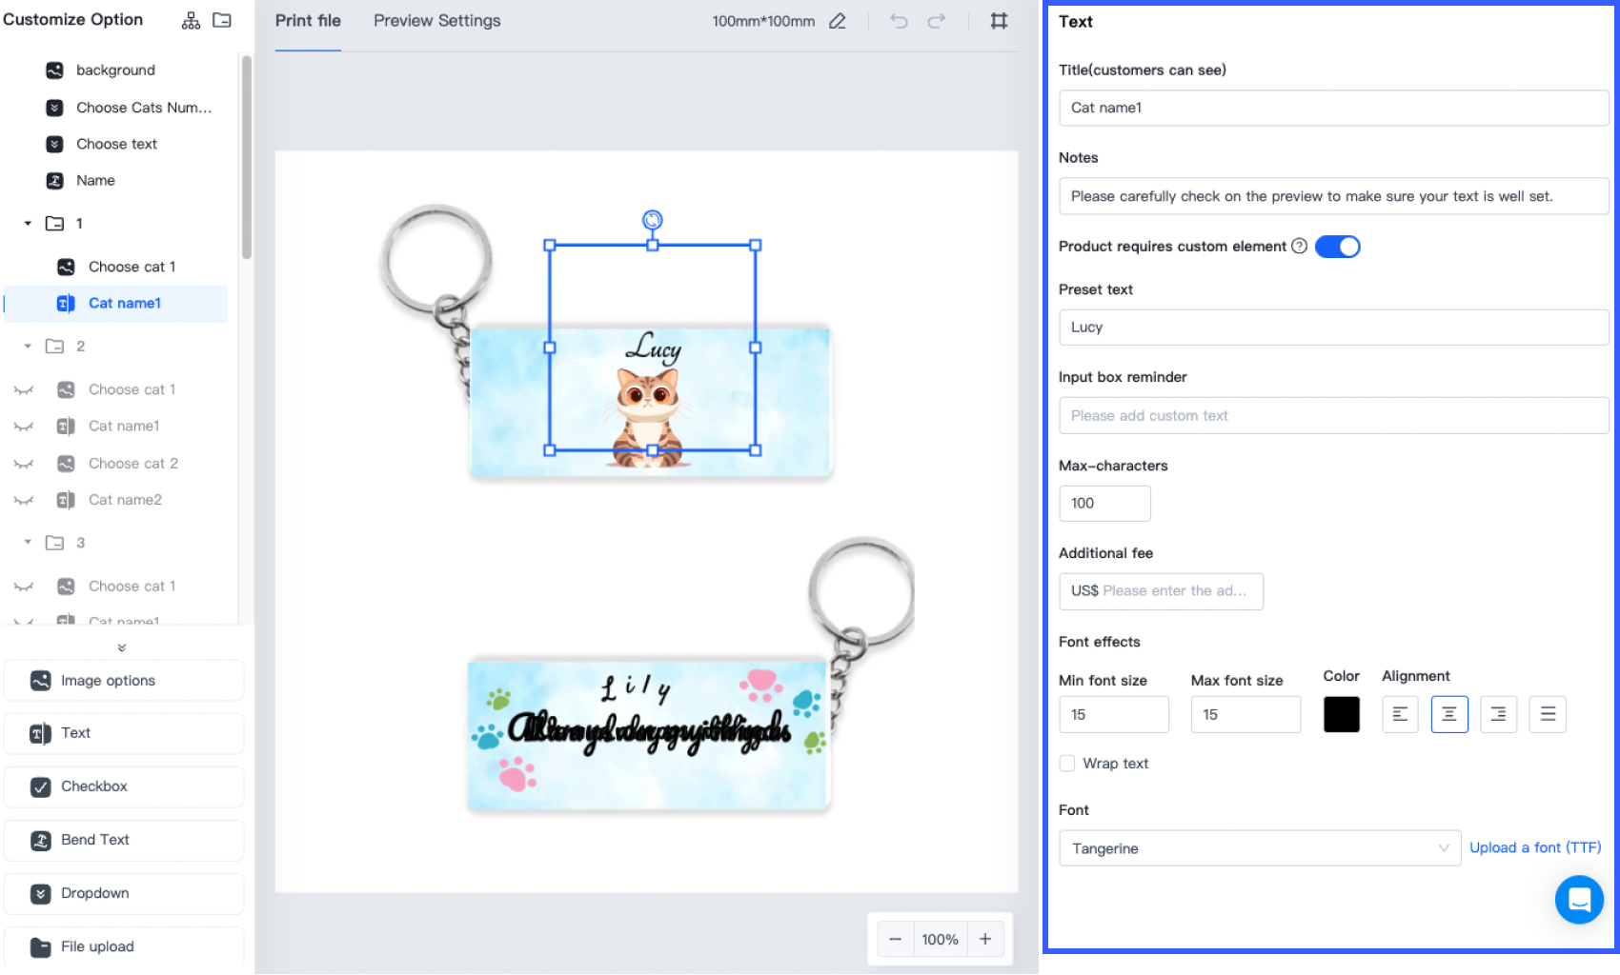Show the hidden Choose cat 2 layer
The width and height of the screenshot is (1620, 975).
click(x=24, y=464)
